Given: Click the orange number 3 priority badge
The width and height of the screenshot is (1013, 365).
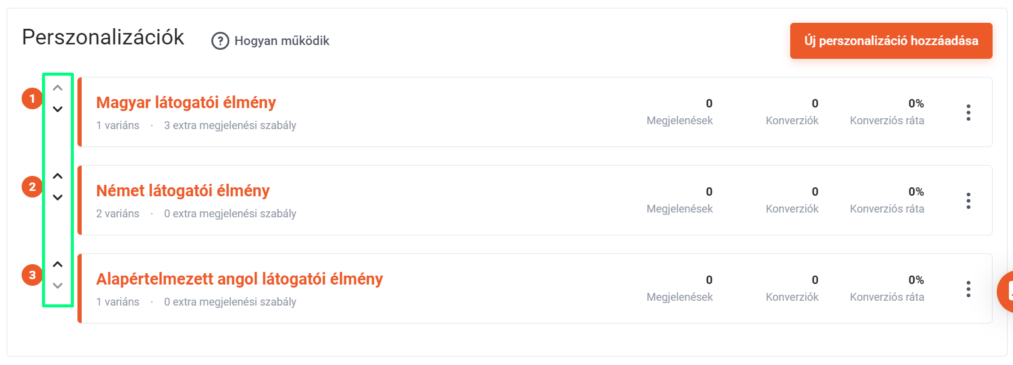Looking at the screenshot, I should (32, 275).
